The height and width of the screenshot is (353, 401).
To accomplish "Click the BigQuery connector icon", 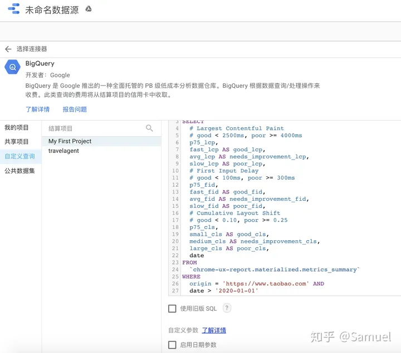I will (12, 67).
